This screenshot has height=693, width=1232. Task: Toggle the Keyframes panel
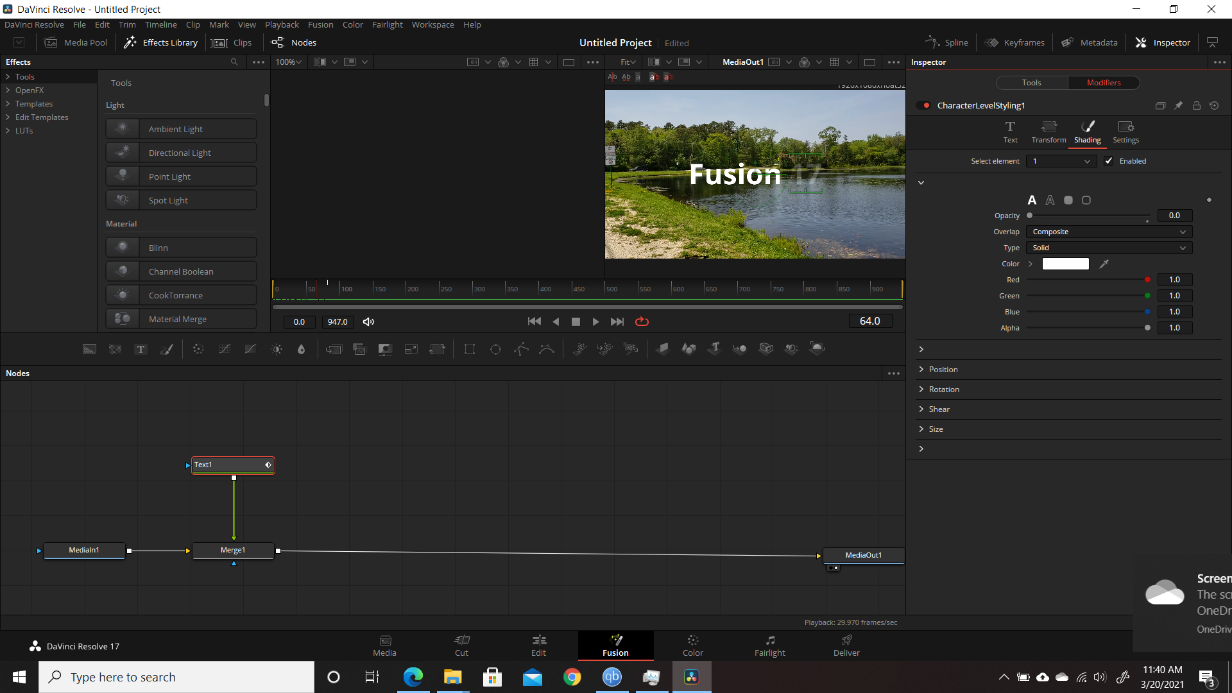point(1014,42)
